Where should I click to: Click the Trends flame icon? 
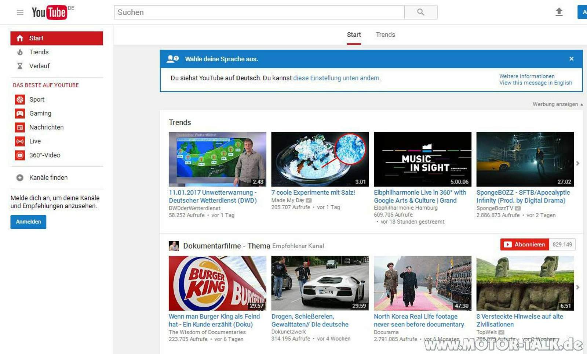tap(20, 52)
